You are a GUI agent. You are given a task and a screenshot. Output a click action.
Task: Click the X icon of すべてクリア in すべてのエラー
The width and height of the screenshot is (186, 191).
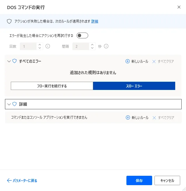pos(154,62)
